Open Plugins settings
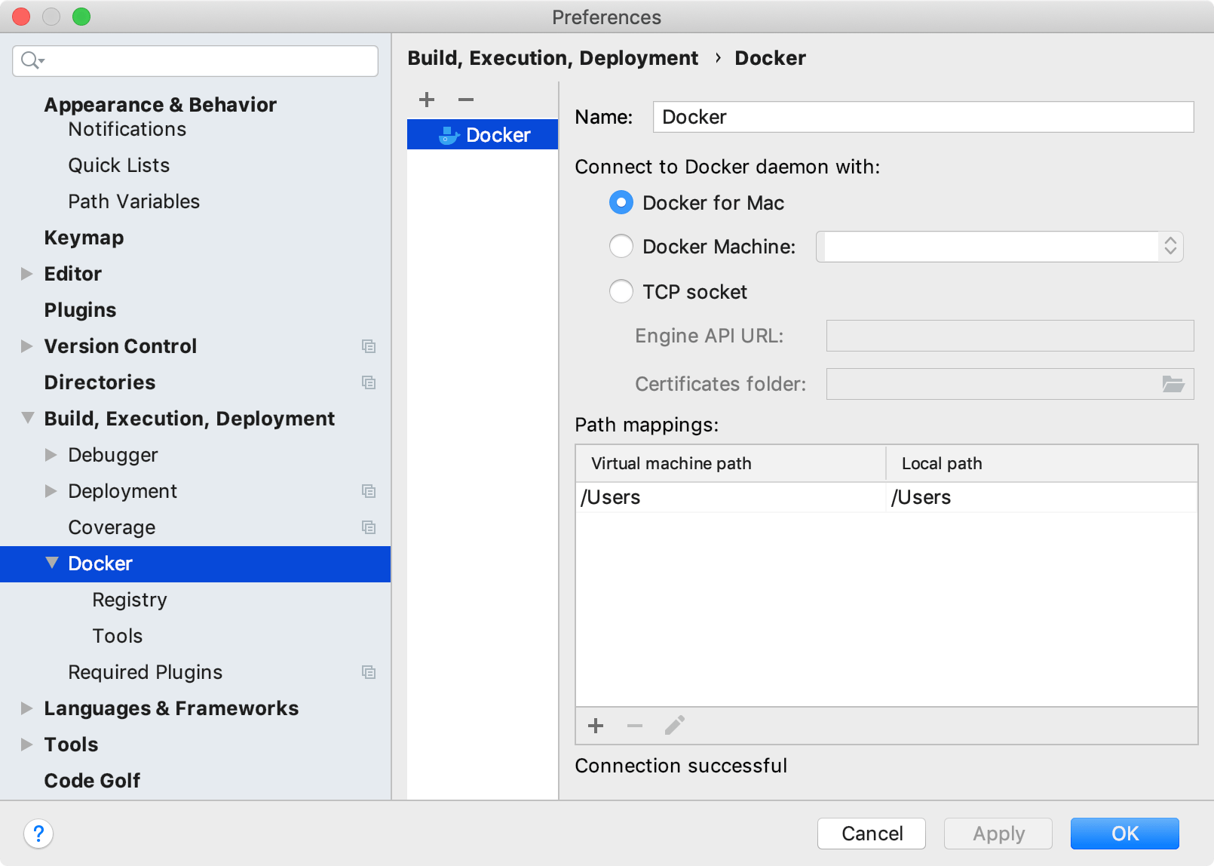 (80, 310)
